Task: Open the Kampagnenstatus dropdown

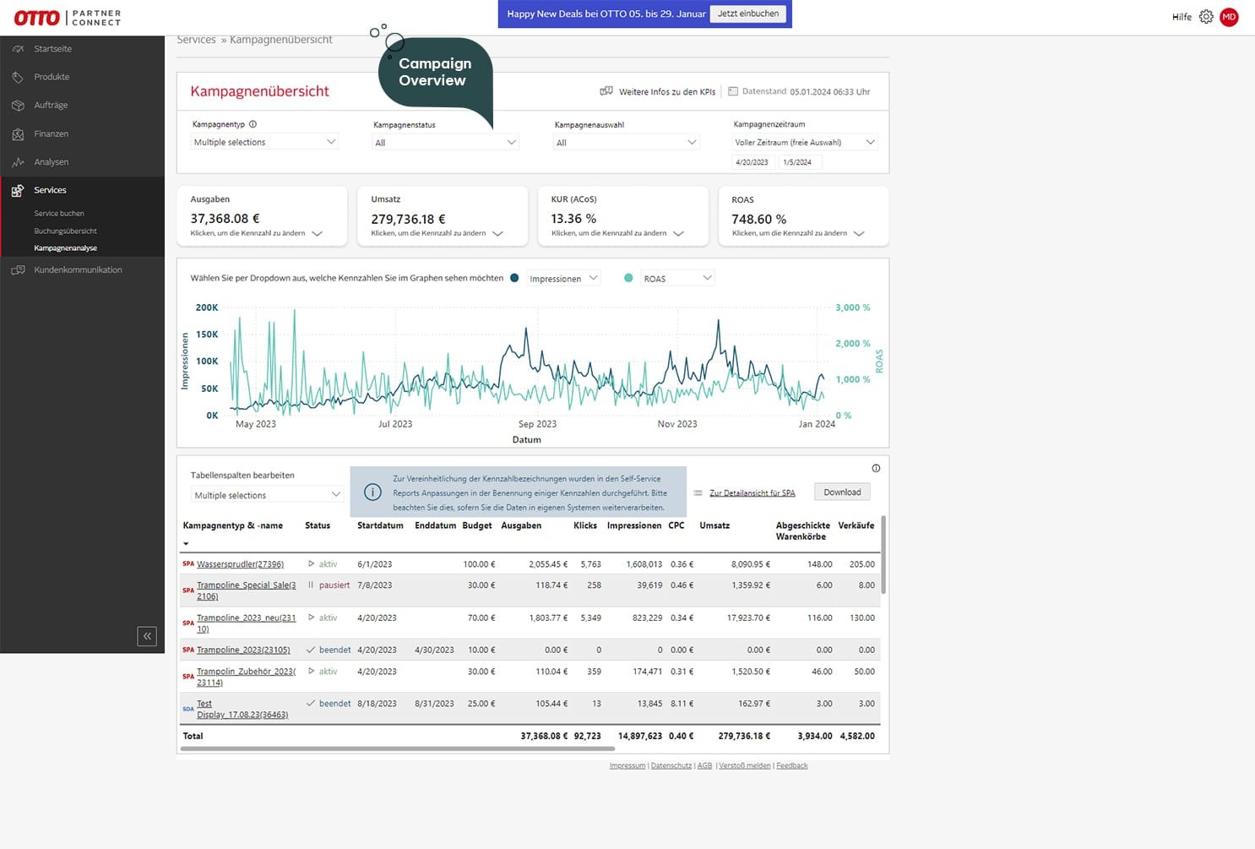Action: (445, 143)
